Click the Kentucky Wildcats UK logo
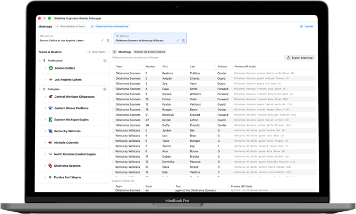Viewport: 356px width, 214px height. click(50, 131)
